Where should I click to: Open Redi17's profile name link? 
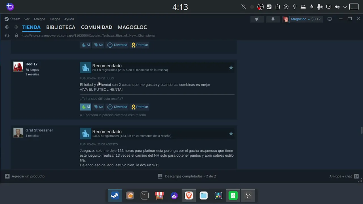[31, 64]
